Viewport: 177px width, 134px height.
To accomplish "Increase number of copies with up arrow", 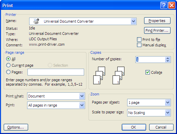I will click(168, 58).
